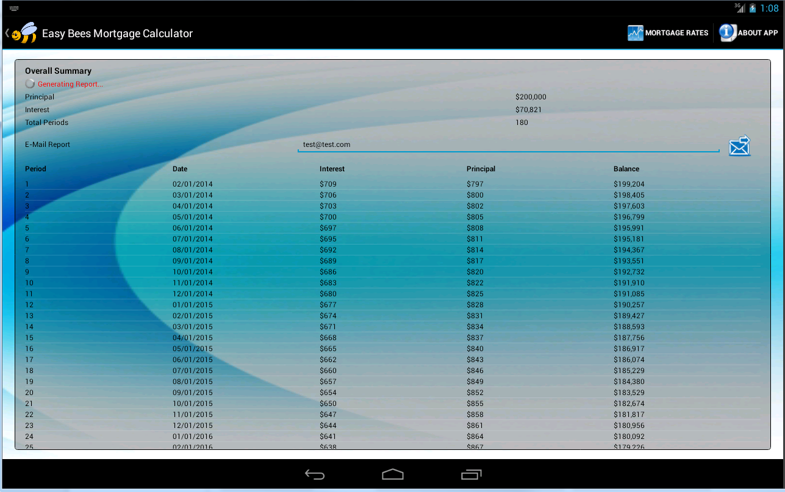Select the date 01/01/2016
785x492 pixels.
(193, 437)
